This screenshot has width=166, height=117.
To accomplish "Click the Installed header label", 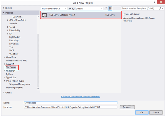I will (x=9, y=13).
